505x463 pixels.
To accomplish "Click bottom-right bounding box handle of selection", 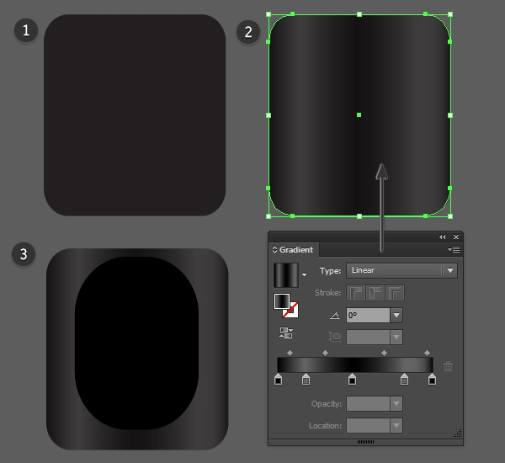I will click(450, 216).
